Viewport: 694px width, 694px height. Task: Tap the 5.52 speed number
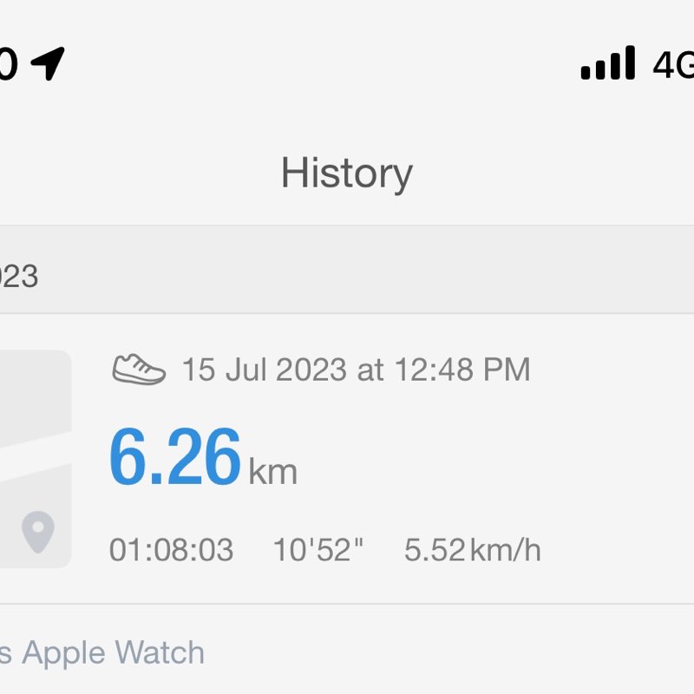(x=435, y=550)
